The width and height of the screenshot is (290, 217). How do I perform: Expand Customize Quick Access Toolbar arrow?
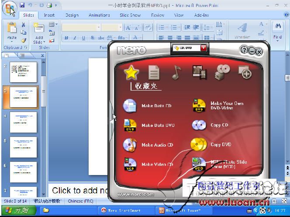point(56,5)
